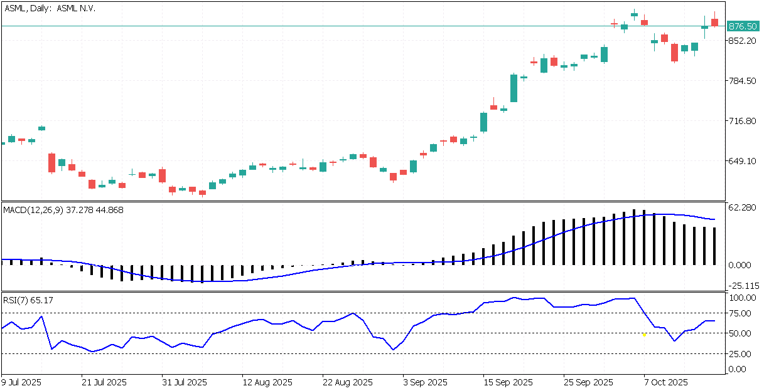Click the 75.00 RSI scale label
Image resolution: width=769 pixels, height=391 pixels.
tap(739, 313)
